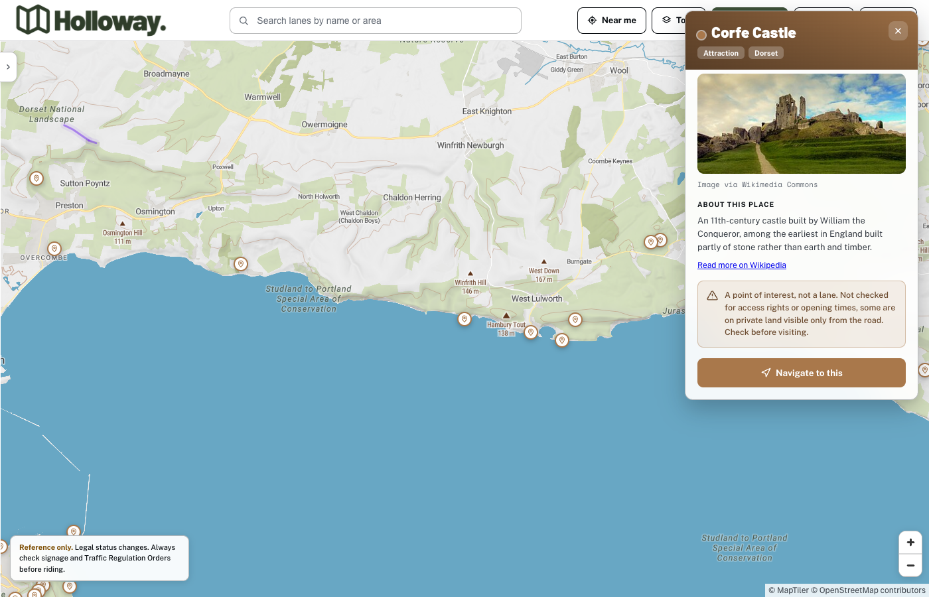Screen dimensions: 929x597
Task: Click the Navigate to this button
Action: 802,373
